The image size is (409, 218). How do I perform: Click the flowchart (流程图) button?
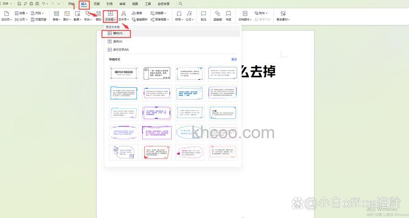click(x=158, y=13)
